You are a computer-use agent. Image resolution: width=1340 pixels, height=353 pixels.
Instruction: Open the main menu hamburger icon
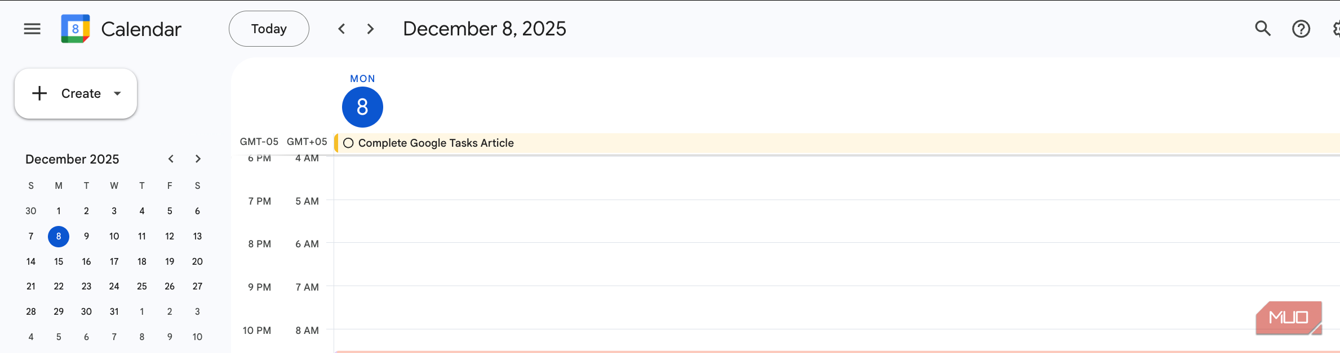click(32, 29)
